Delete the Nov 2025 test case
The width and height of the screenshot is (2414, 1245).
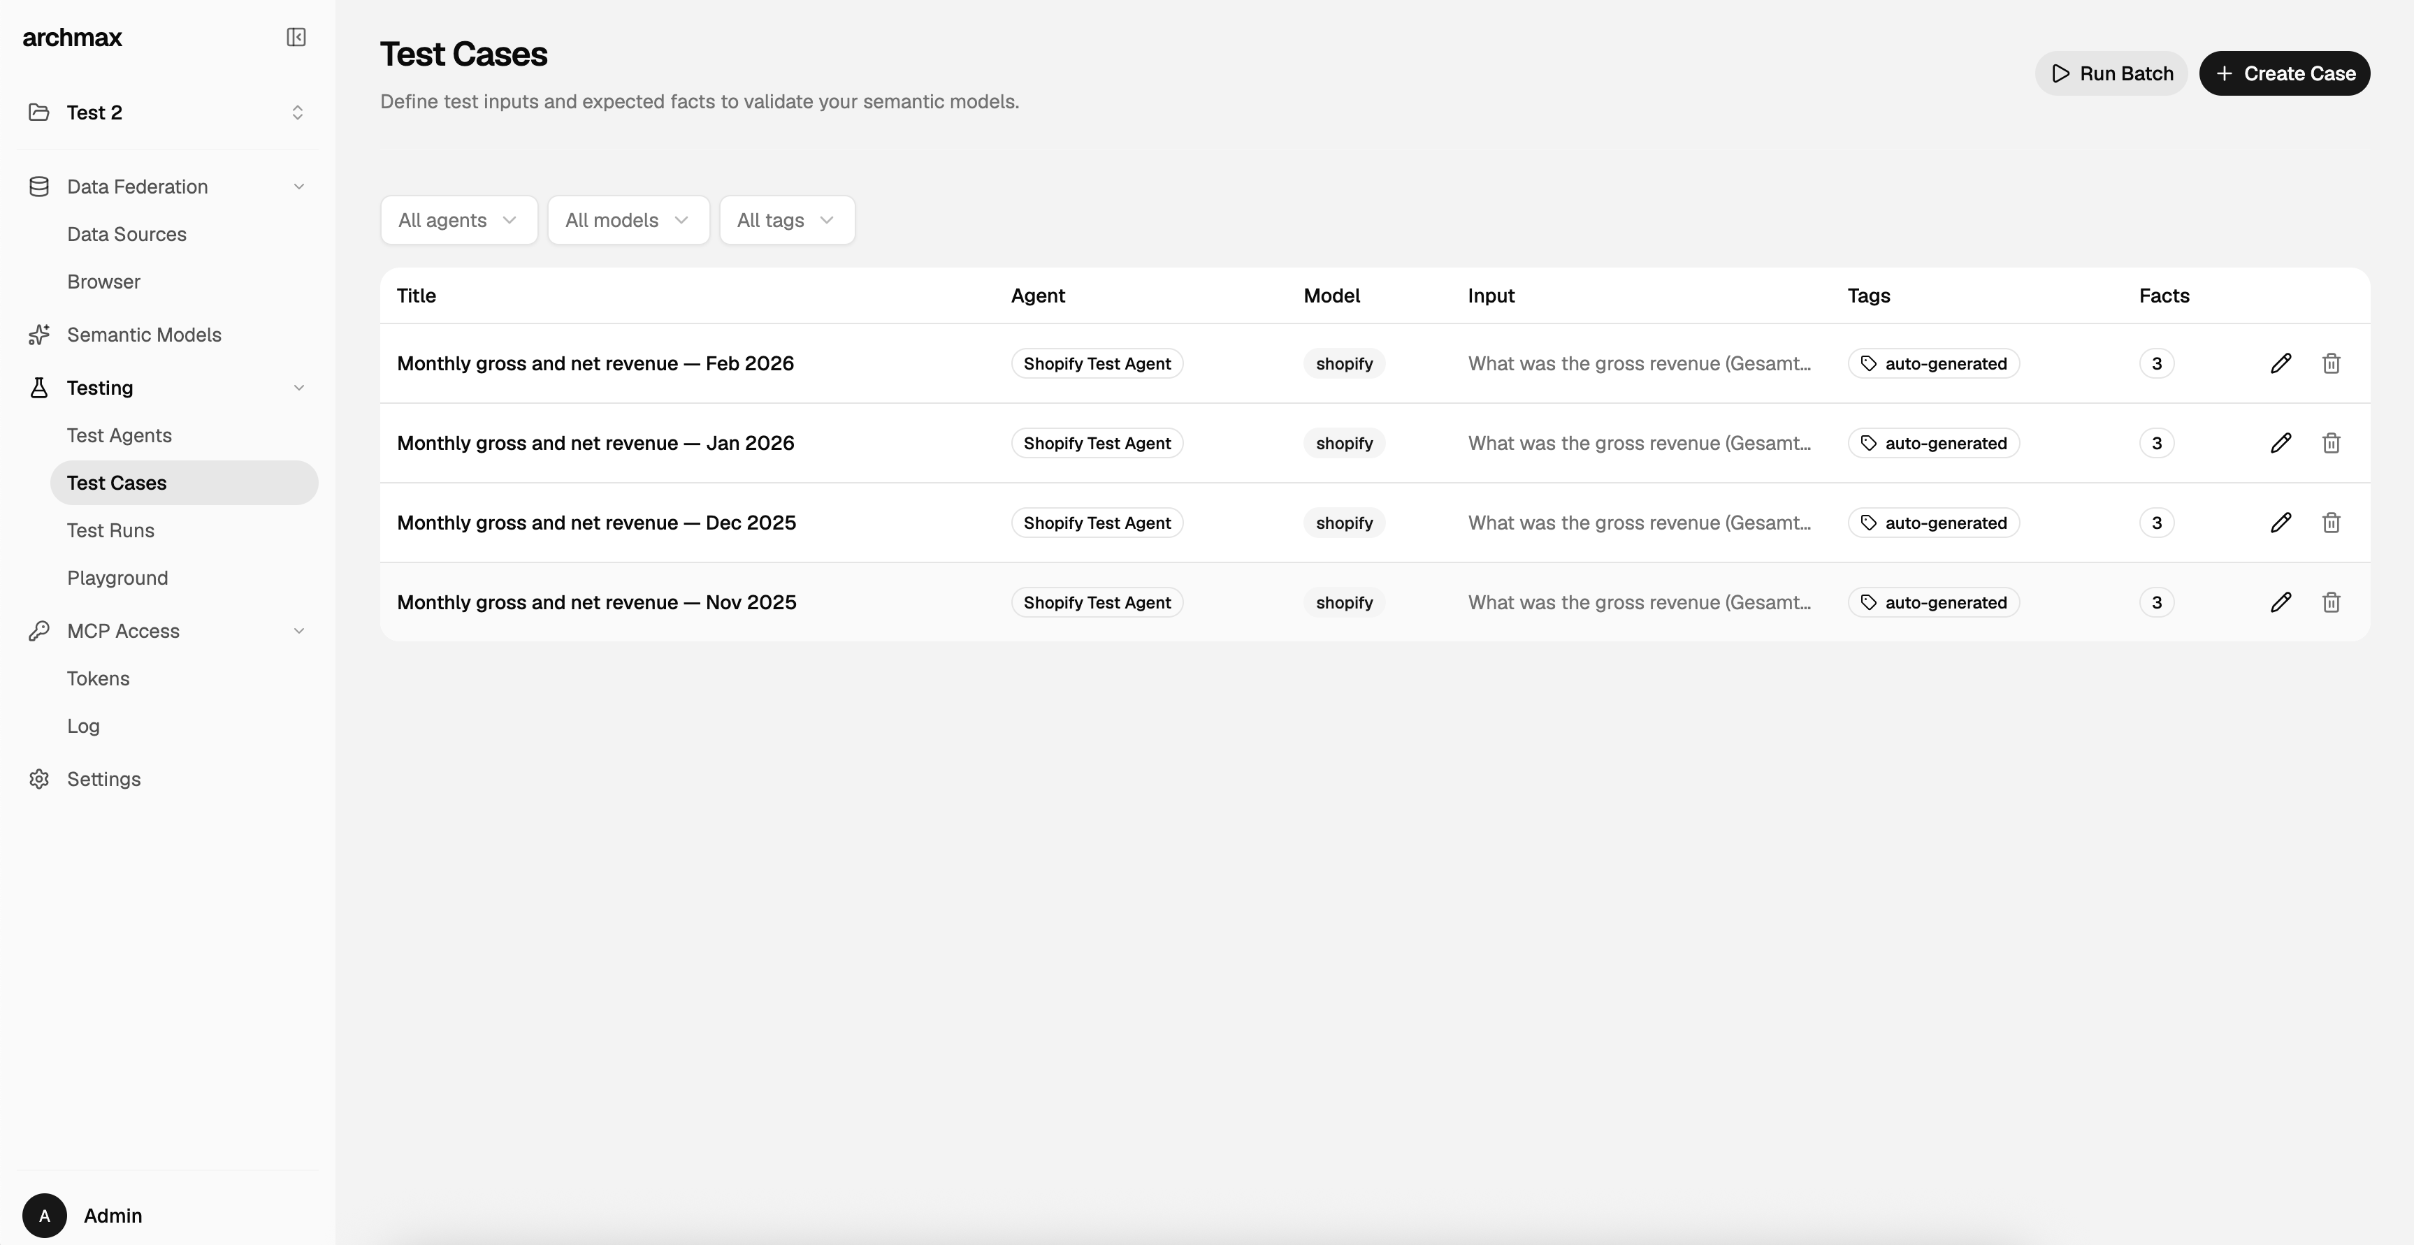2331,602
